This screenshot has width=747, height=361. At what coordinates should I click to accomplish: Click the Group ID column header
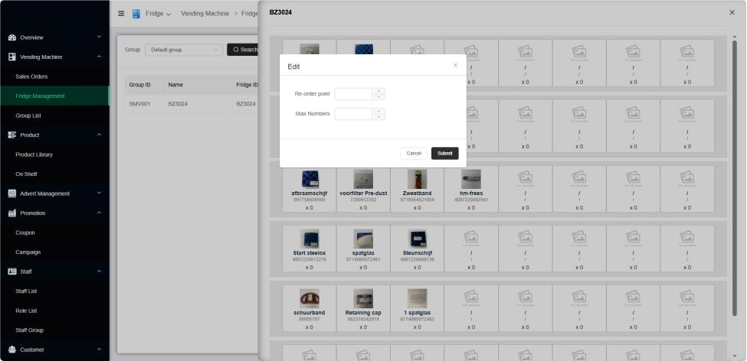(x=139, y=85)
